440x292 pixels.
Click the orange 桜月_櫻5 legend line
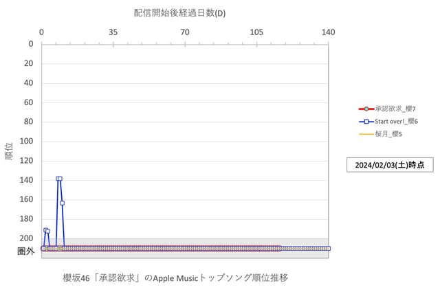coord(366,133)
